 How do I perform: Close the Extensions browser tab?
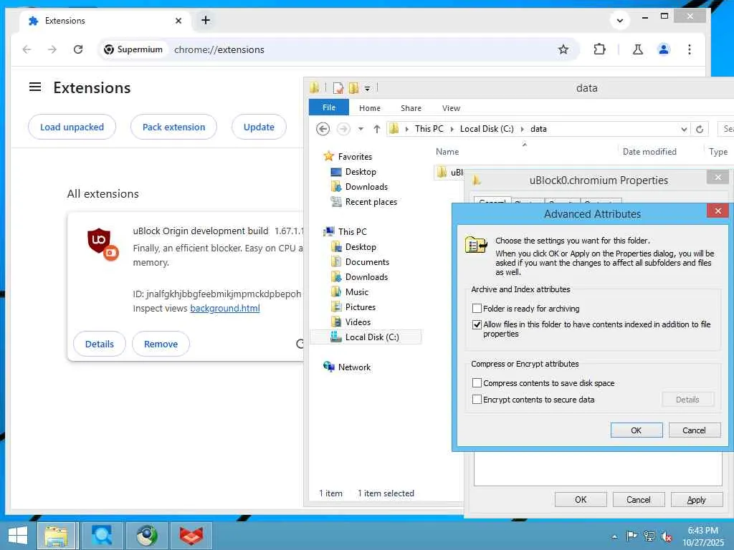pyautogui.click(x=178, y=21)
